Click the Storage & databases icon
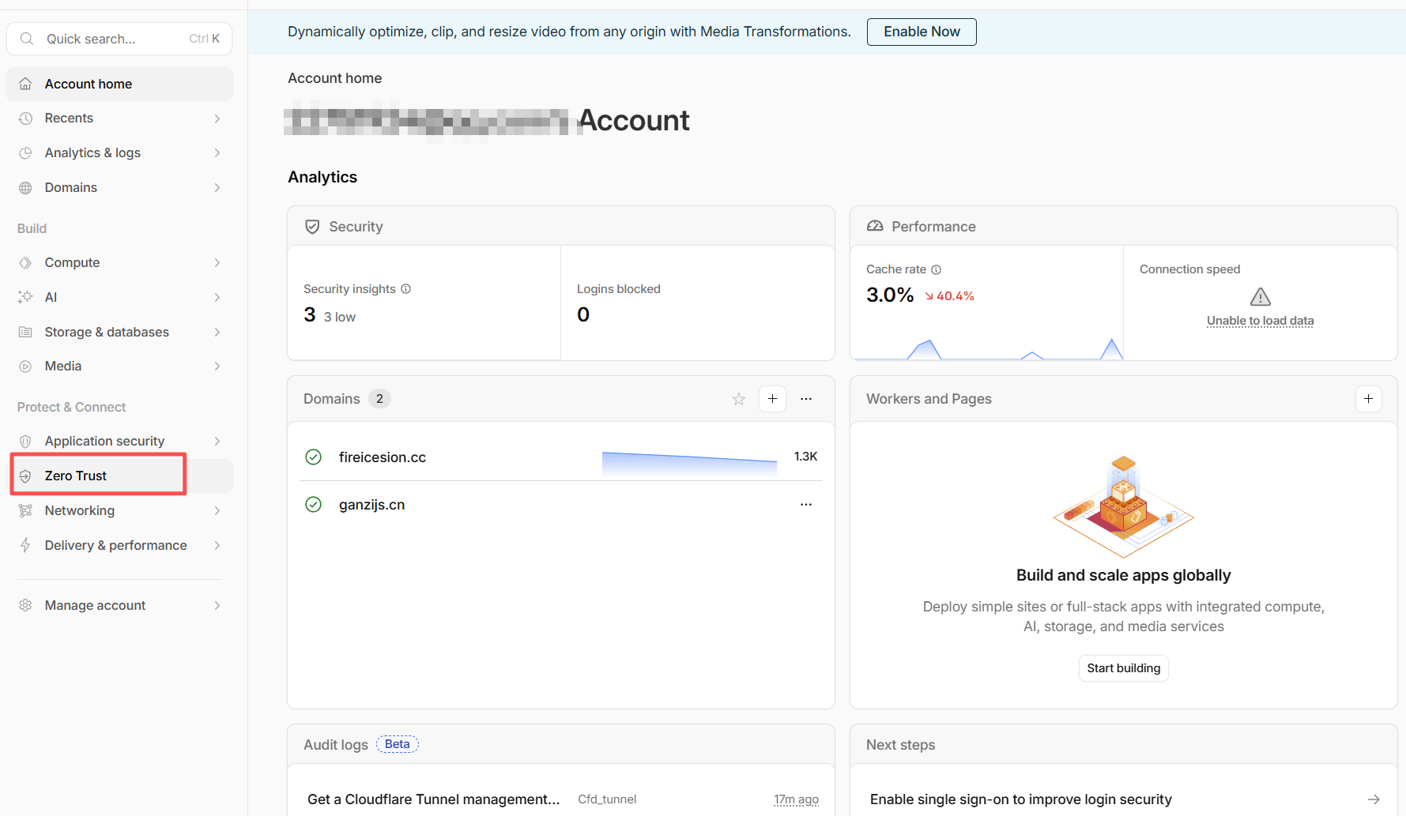 [x=25, y=332]
